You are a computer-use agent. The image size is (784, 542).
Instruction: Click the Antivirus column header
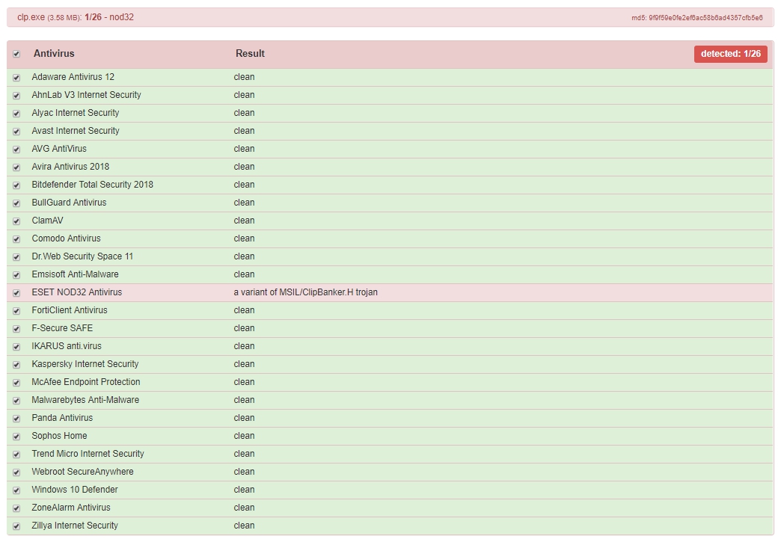pos(54,53)
